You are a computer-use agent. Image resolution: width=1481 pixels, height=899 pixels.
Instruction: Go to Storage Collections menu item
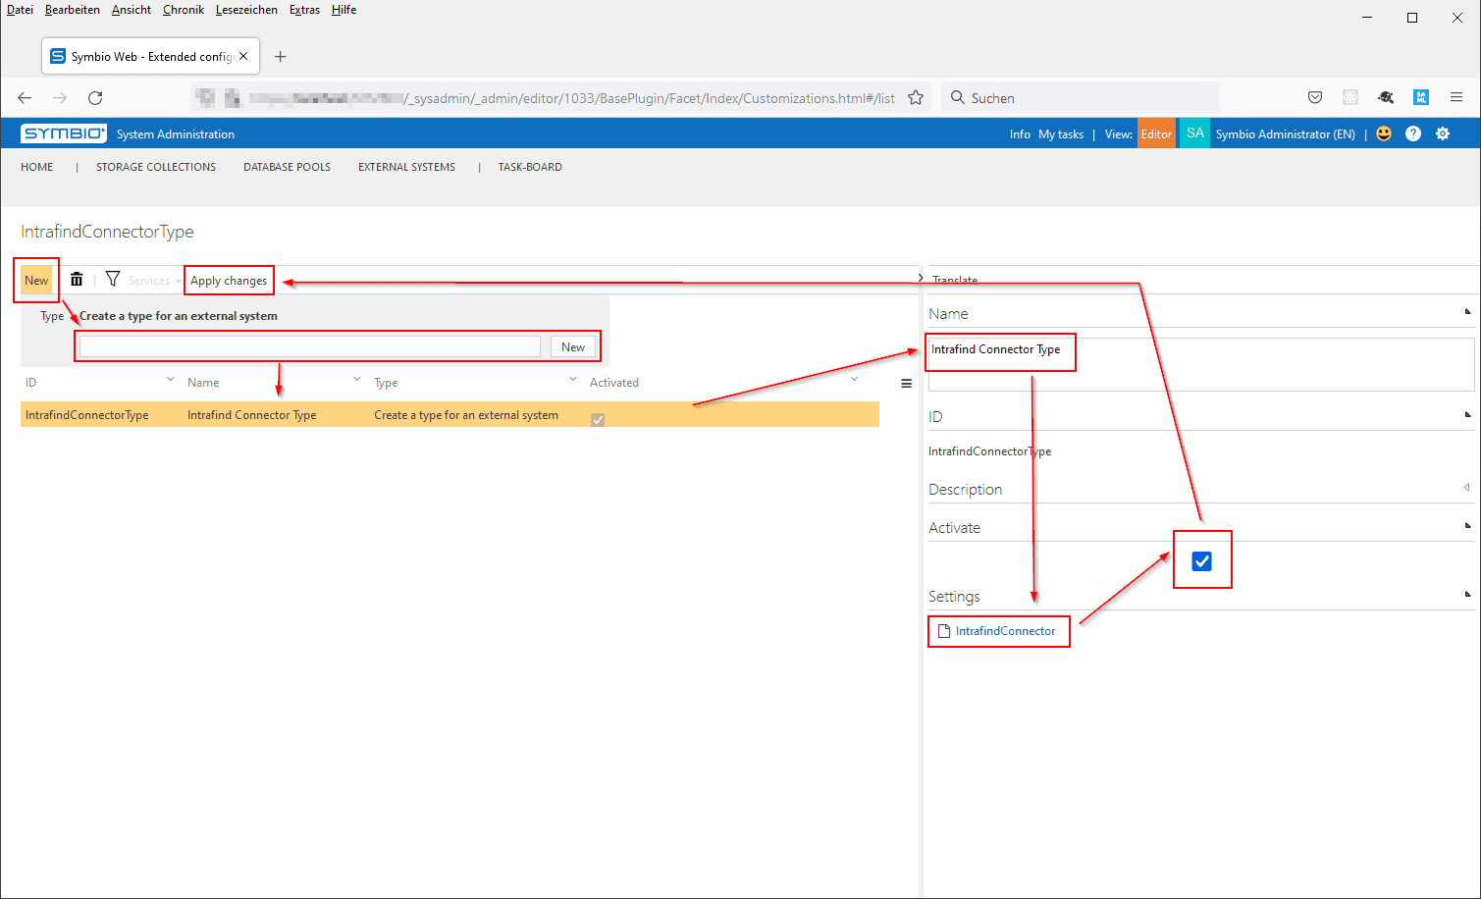point(156,167)
